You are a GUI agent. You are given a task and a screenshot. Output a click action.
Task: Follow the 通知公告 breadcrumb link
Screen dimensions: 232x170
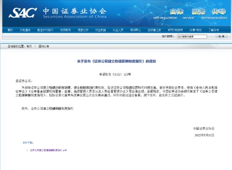pyautogui.click(x=44, y=46)
